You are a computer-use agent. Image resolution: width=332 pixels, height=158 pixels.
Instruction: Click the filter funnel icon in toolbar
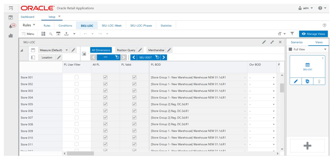(x=292, y=34)
